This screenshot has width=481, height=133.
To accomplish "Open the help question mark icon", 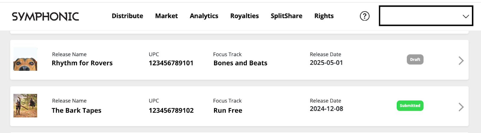I will [x=365, y=16].
